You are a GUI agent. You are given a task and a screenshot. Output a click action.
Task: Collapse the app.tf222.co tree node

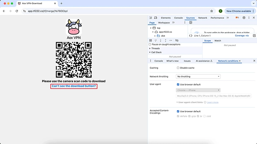pos(153,32)
